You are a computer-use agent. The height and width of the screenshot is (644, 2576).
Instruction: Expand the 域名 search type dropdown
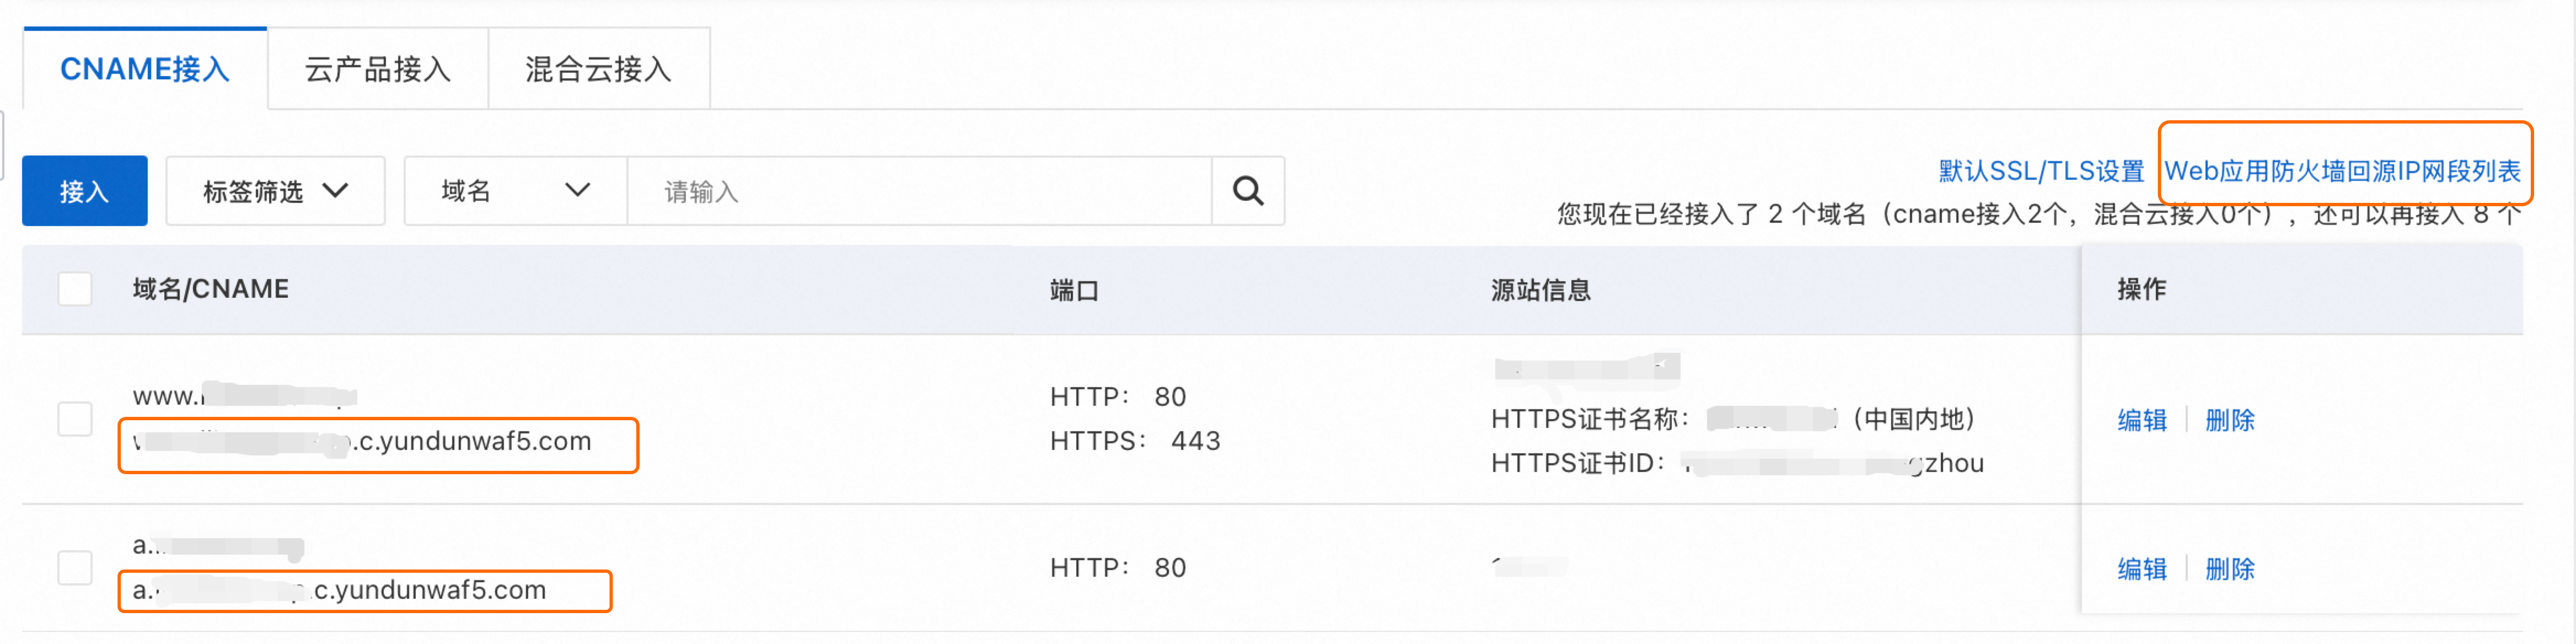515,190
